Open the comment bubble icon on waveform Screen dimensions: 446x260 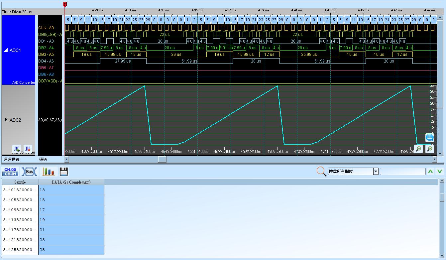point(430,137)
